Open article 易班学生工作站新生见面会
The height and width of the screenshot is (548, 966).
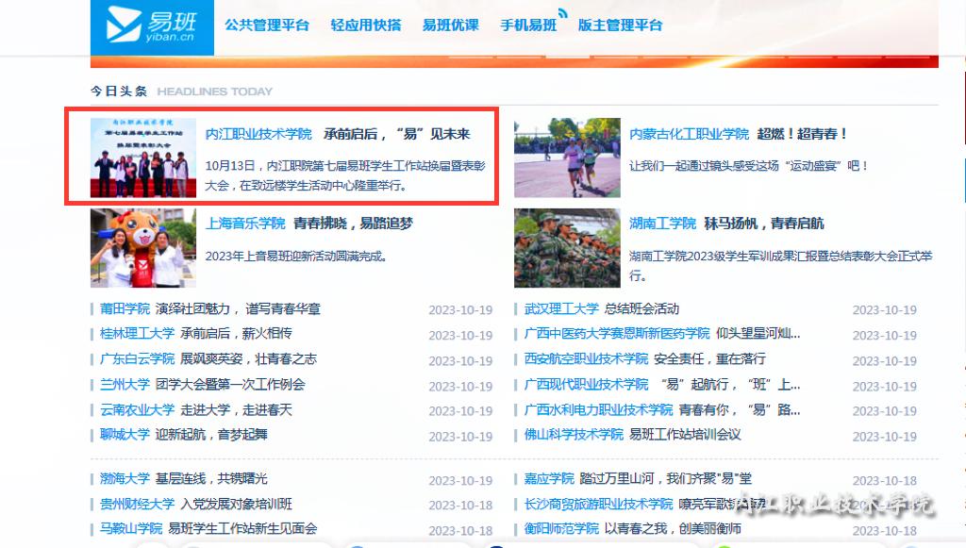point(242,529)
